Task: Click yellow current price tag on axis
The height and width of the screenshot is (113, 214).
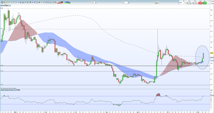Action: point(212,53)
